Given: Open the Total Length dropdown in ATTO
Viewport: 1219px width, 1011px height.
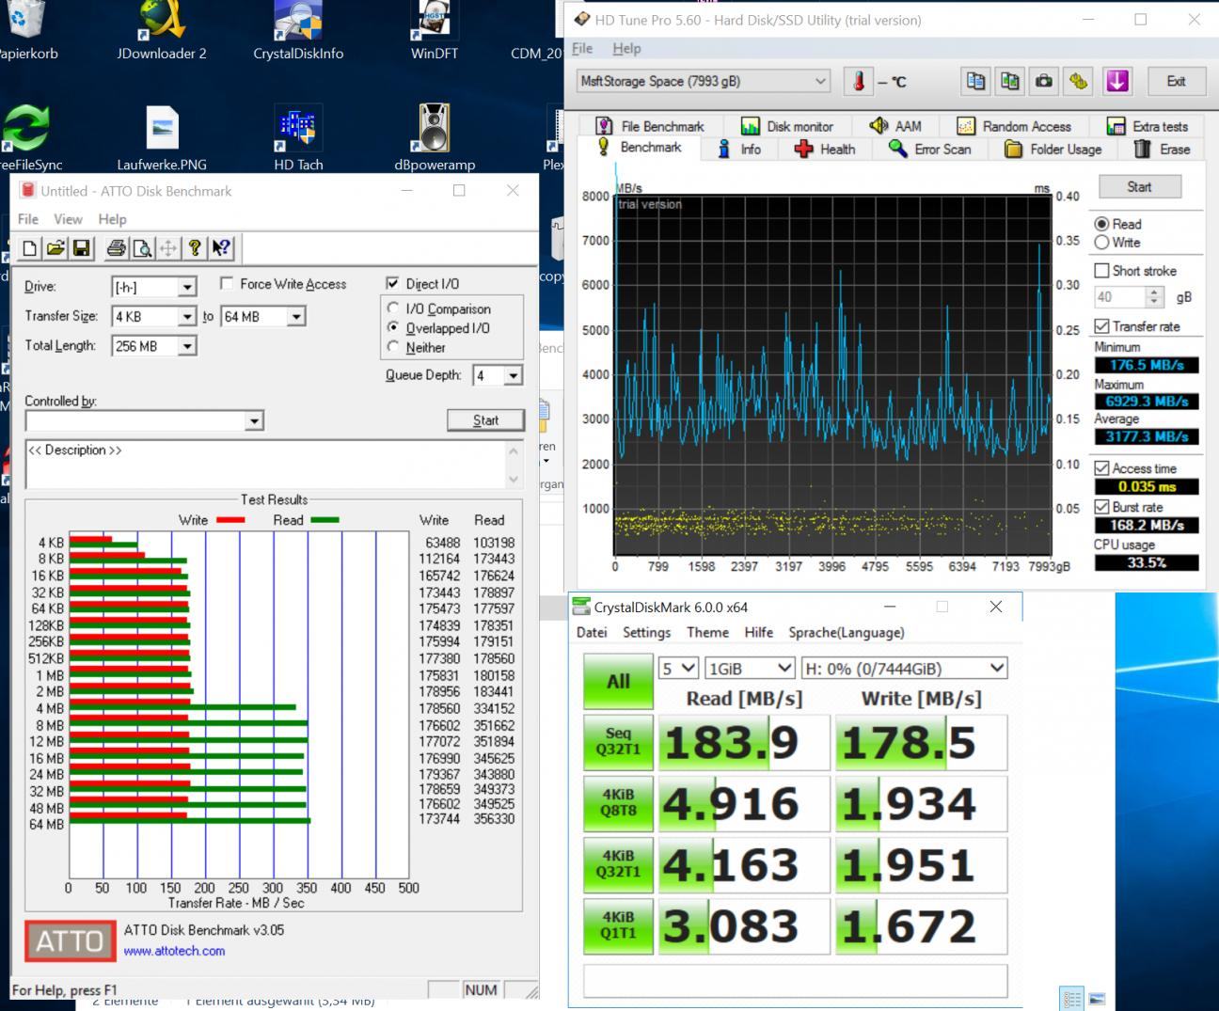Looking at the screenshot, I should [154, 346].
